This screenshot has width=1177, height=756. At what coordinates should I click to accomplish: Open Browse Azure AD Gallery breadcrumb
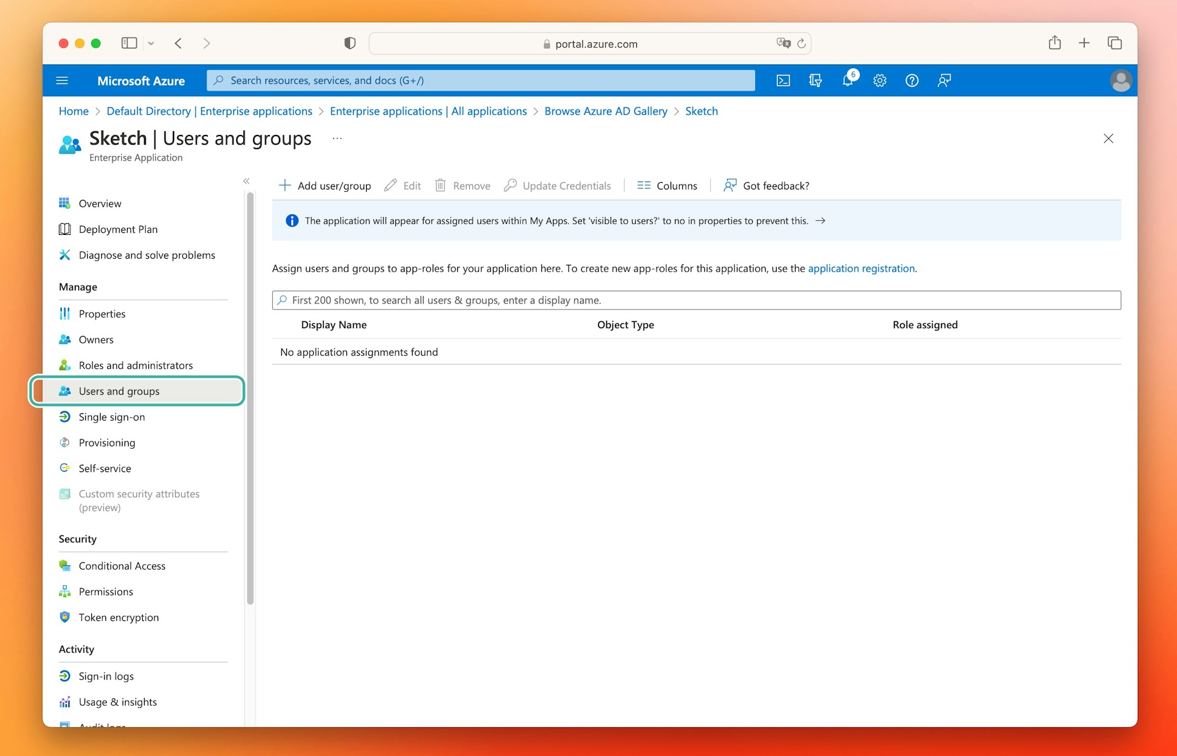[606, 111]
